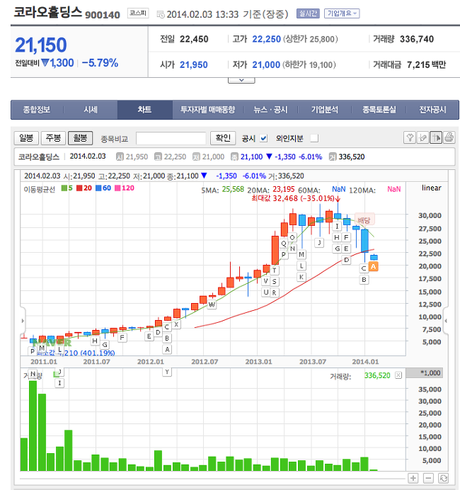This screenshot has width=460, height=490.
Task: Open the 시세 tab
Action: pyautogui.click(x=91, y=110)
